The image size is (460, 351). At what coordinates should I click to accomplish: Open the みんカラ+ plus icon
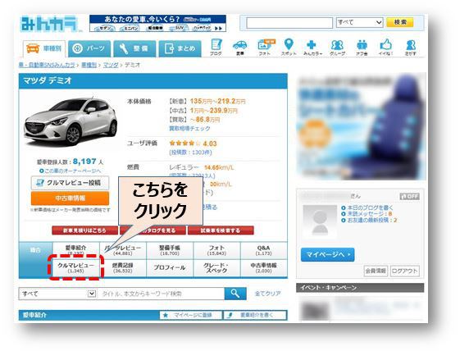[x=312, y=45]
